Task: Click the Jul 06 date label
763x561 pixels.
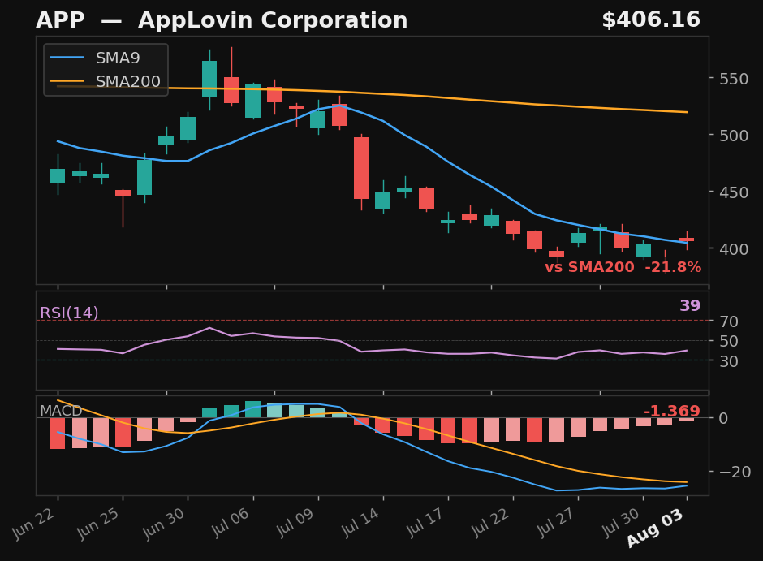Action: (230, 523)
